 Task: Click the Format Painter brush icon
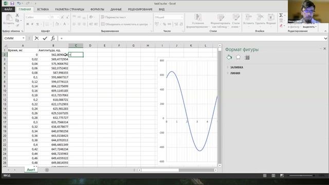pyautogui.click(x=17, y=25)
